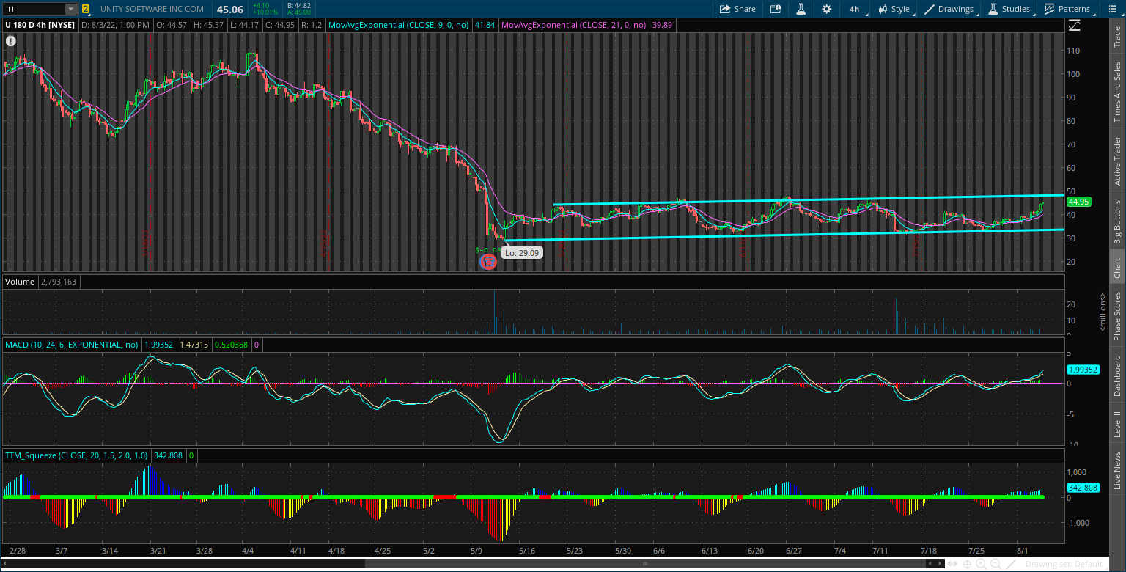Click the exclamation warning icon on the chart
The image size is (1126, 572).
click(x=10, y=41)
